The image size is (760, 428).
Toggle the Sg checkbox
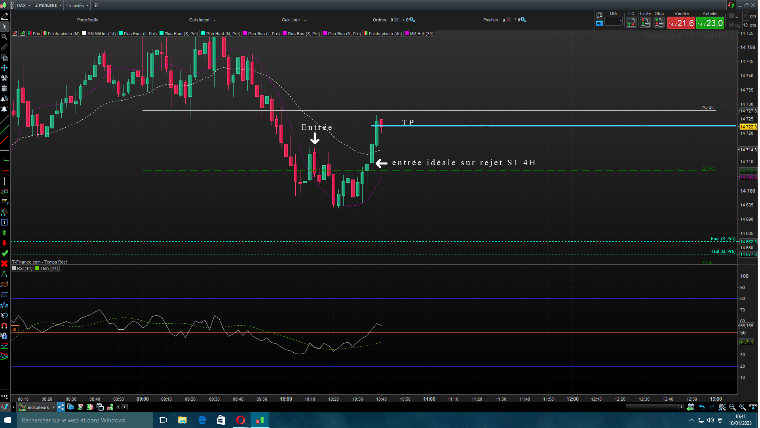pyautogui.click(x=731, y=25)
